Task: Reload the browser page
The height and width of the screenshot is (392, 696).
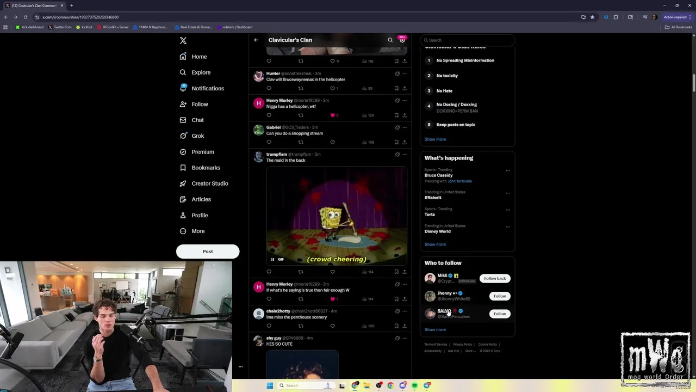Action: click(x=26, y=17)
